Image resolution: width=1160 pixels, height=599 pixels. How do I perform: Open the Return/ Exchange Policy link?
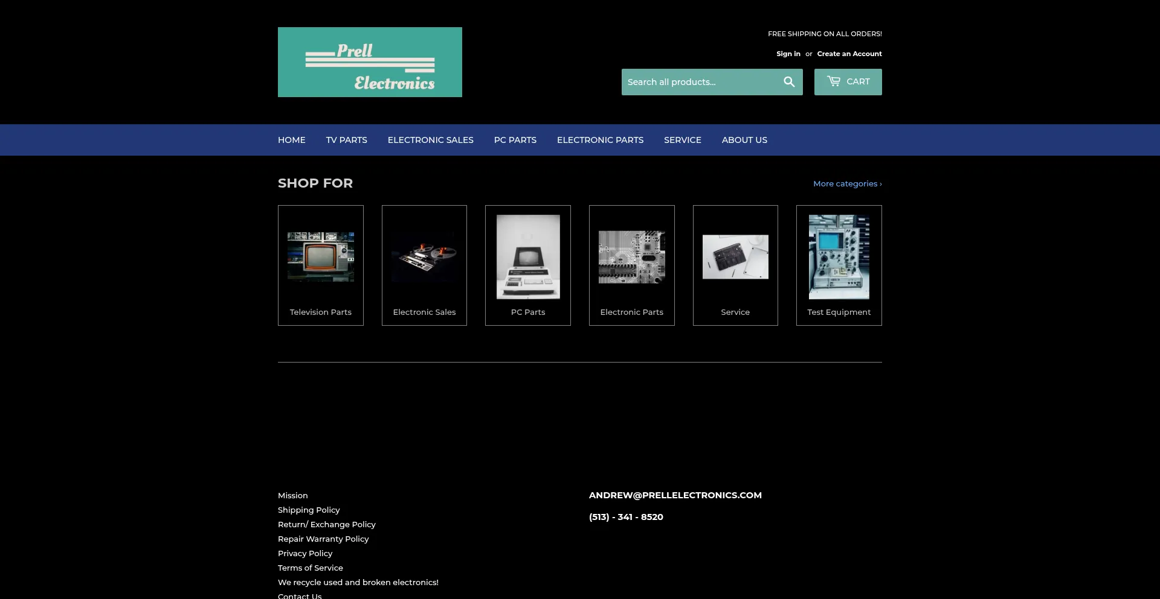click(326, 525)
